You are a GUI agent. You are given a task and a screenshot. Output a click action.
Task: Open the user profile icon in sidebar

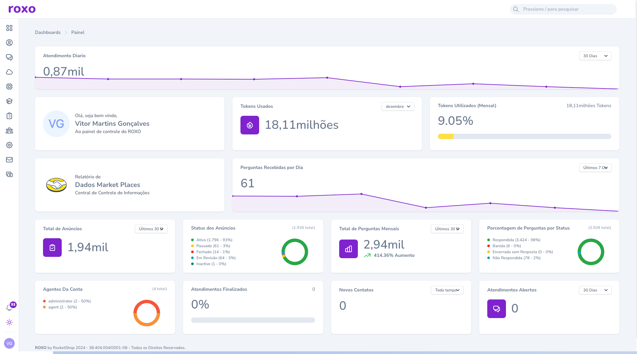(x=9, y=43)
